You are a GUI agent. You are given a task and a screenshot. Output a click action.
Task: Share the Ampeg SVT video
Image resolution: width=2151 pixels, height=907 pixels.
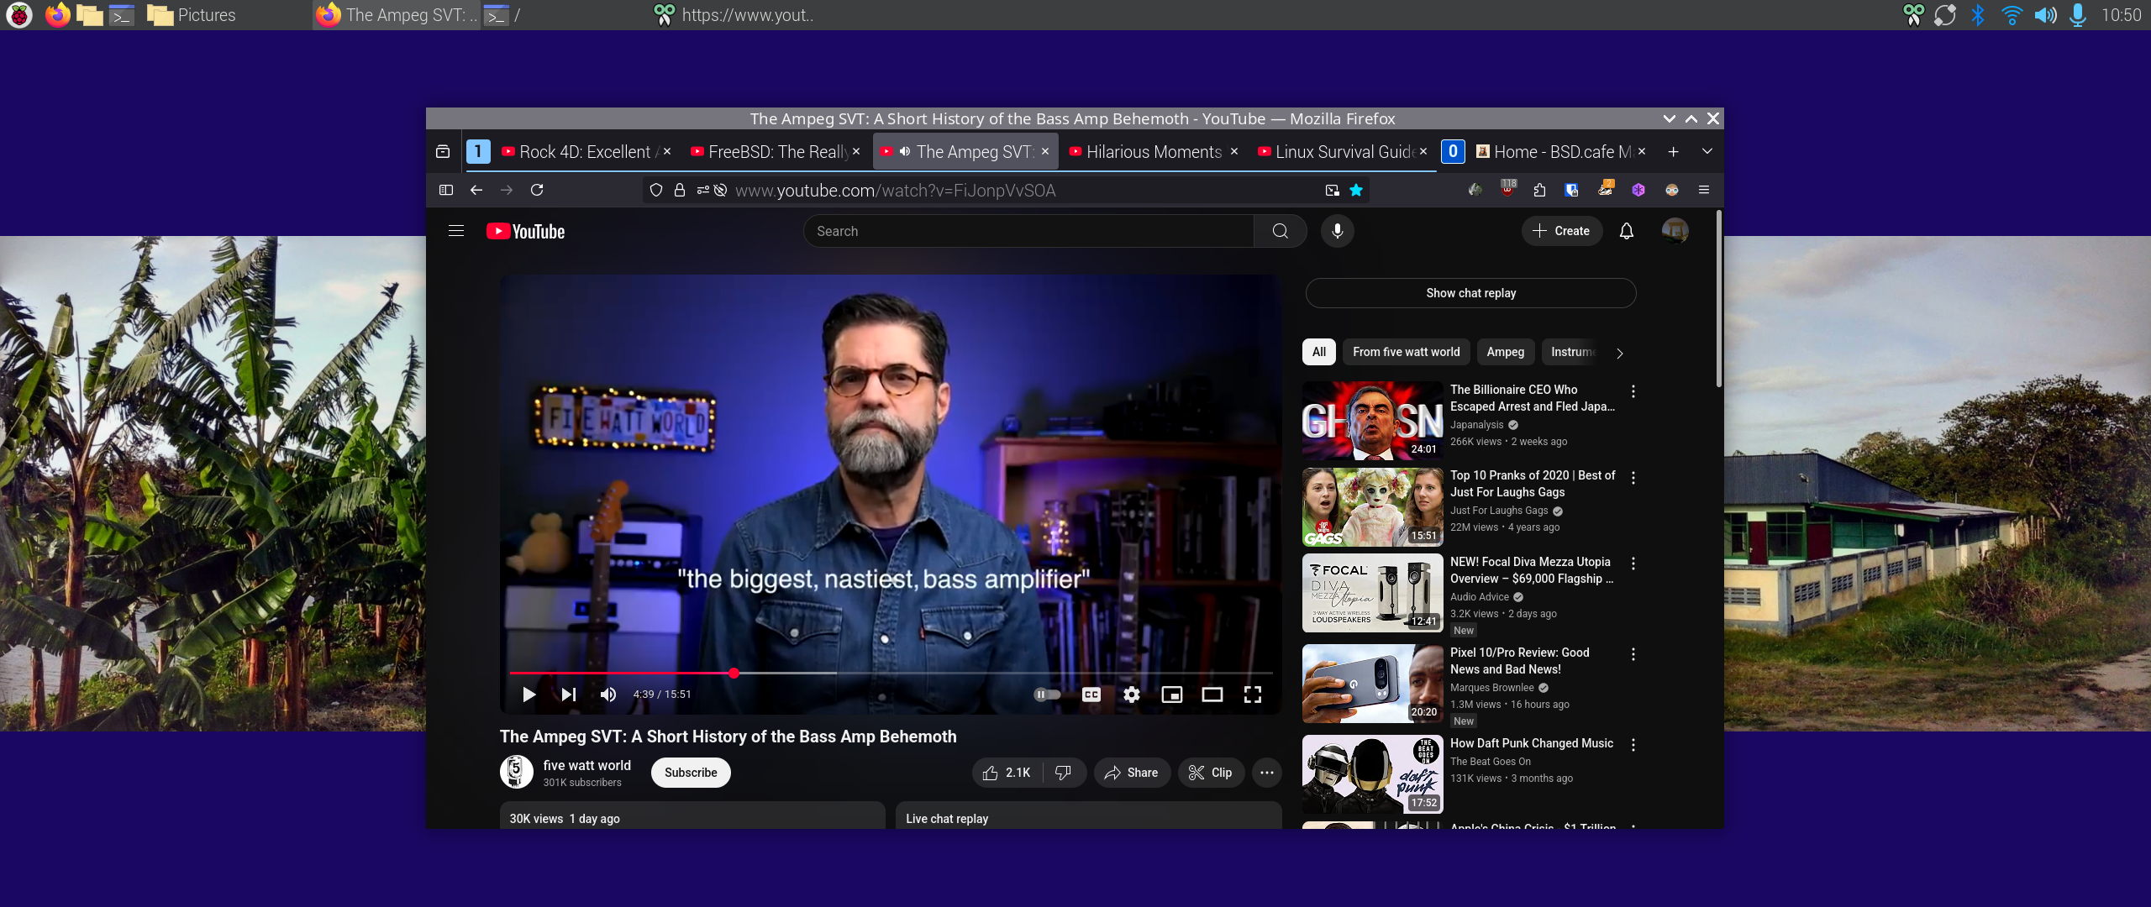[1132, 773]
